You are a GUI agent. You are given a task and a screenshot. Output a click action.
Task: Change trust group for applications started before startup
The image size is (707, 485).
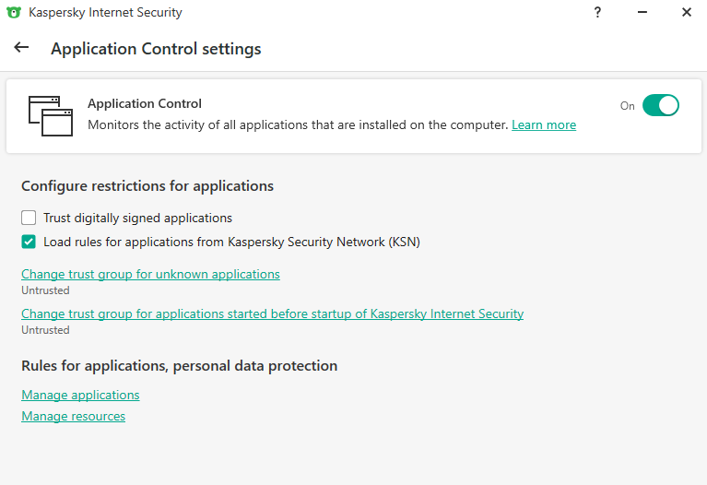272,313
